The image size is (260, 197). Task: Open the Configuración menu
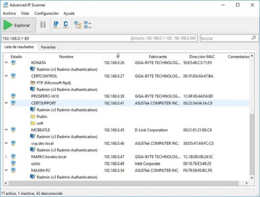pos(46,13)
